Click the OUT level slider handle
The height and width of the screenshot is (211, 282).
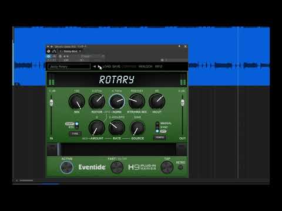[x=183, y=103]
